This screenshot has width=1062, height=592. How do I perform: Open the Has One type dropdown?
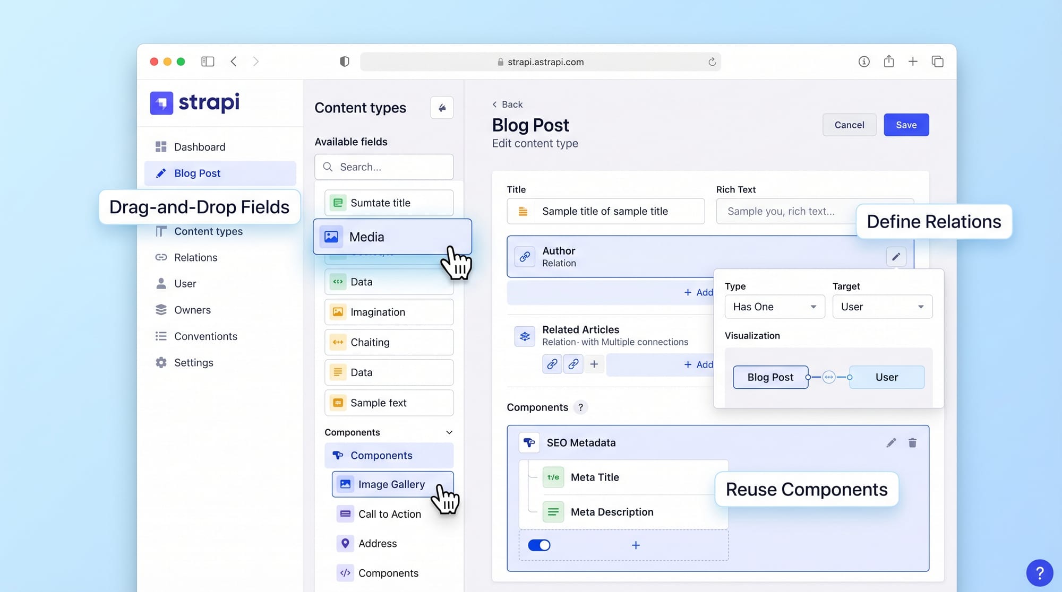tap(774, 307)
